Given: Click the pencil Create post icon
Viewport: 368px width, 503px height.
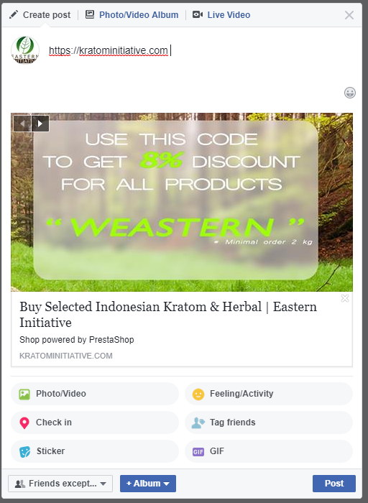Looking at the screenshot, I should tap(14, 14).
